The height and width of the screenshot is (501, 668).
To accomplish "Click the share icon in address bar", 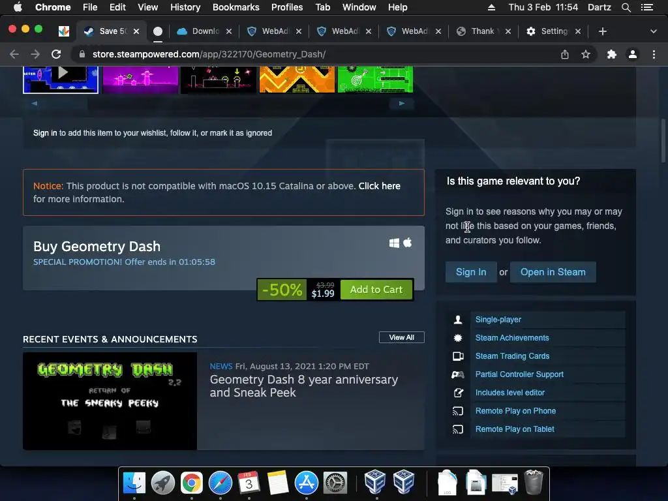I will pyautogui.click(x=565, y=54).
